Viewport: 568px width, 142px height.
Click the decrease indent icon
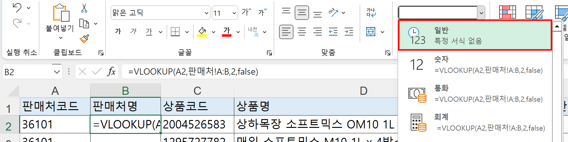click(333, 32)
